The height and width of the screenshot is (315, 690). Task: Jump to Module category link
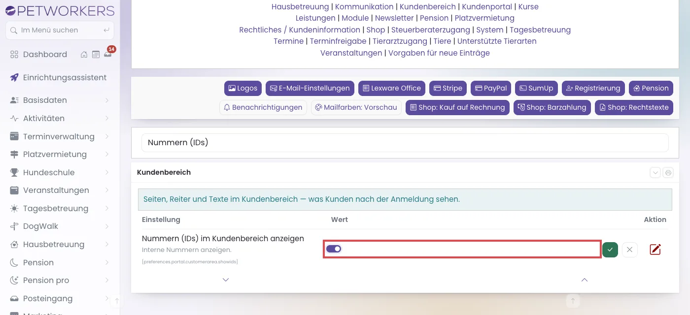pyautogui.click(x=355, y=18)
